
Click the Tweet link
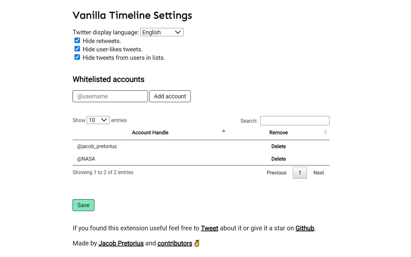tap(209, 228)
